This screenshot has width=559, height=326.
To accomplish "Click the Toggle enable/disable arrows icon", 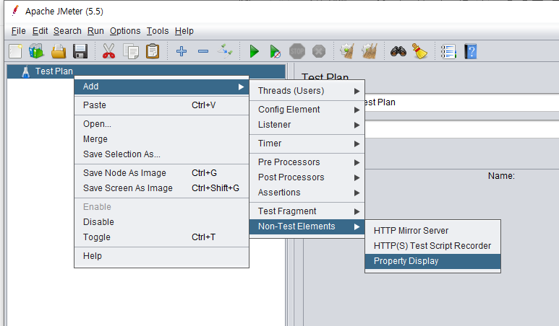I will click(x=225, y=51).
